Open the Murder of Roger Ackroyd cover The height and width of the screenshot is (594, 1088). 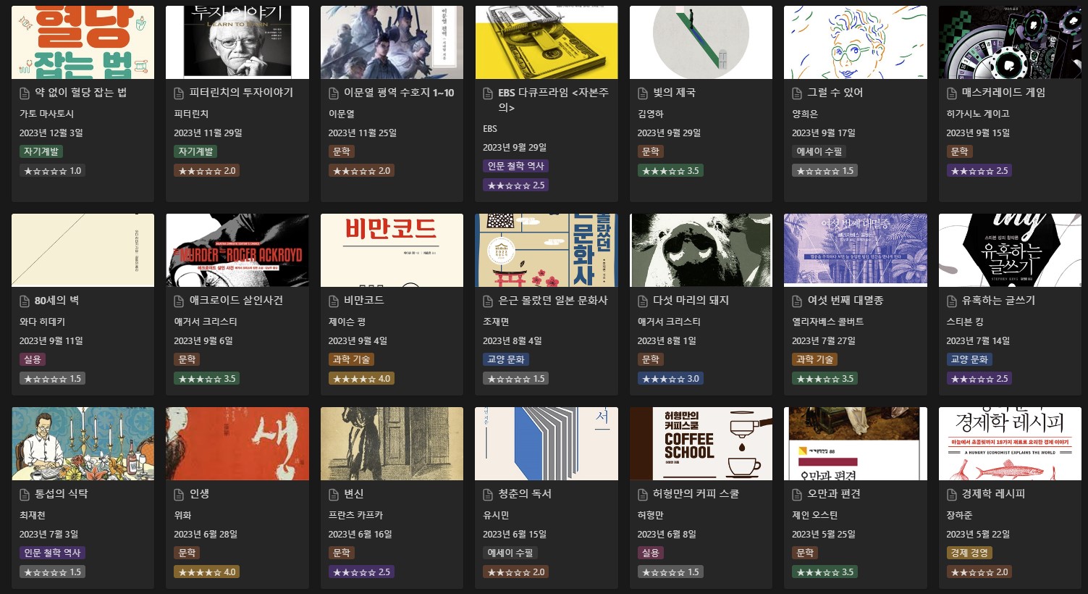[x=237, y=250]
